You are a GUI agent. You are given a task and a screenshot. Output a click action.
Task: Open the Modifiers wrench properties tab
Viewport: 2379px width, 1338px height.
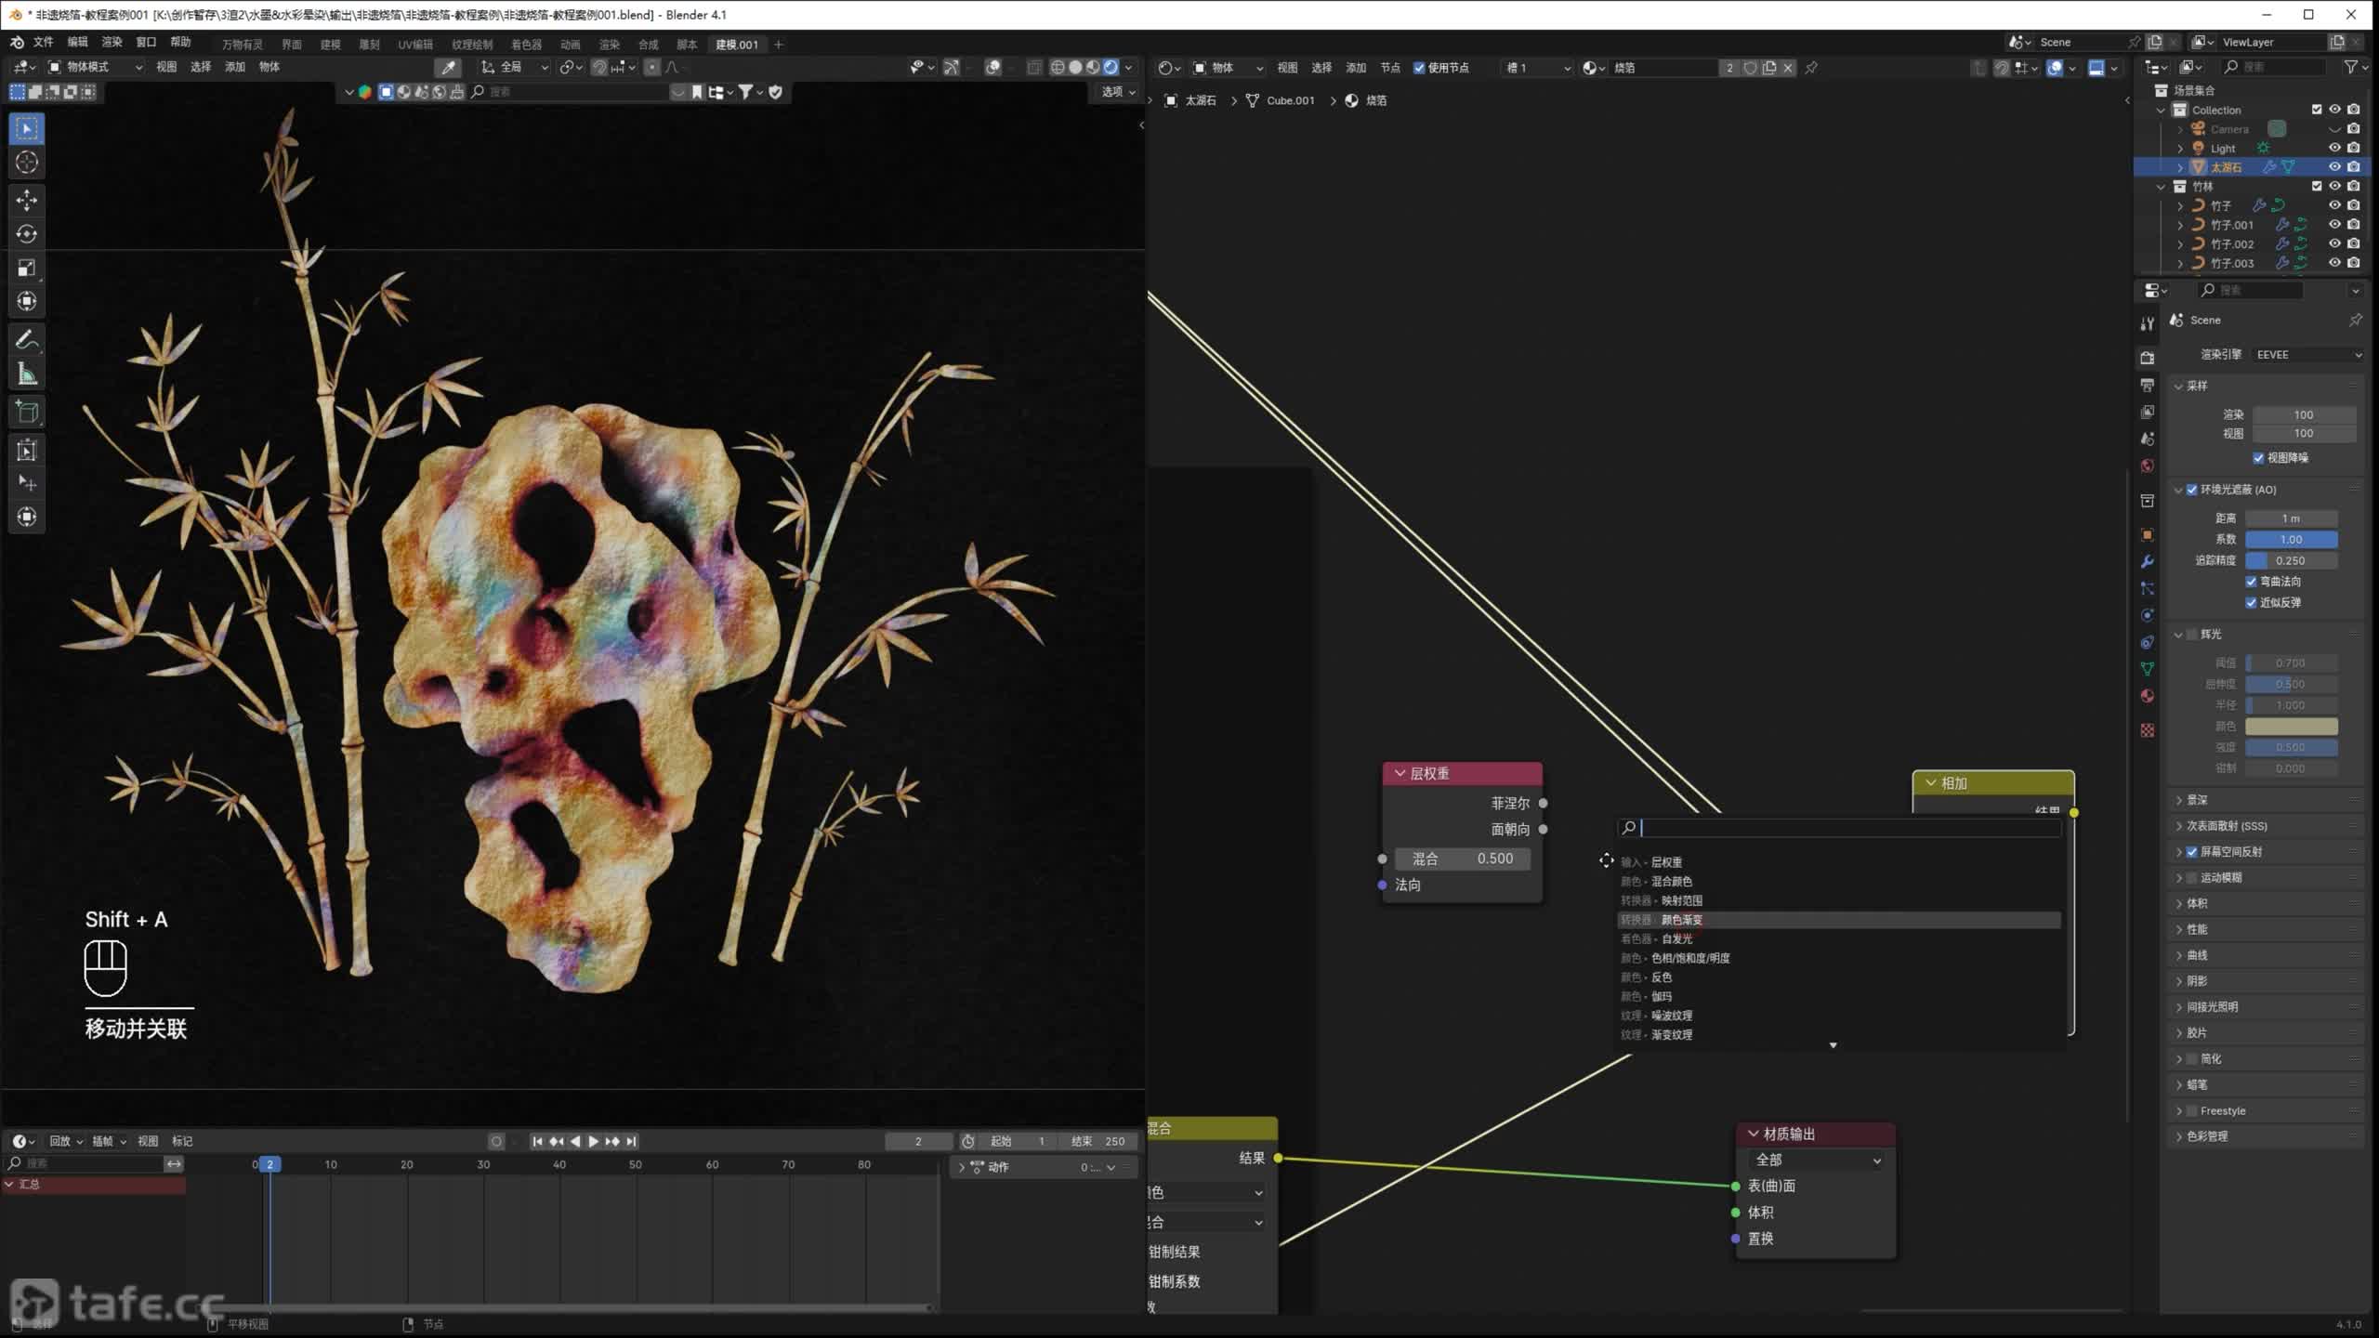tap(2147, 561)
